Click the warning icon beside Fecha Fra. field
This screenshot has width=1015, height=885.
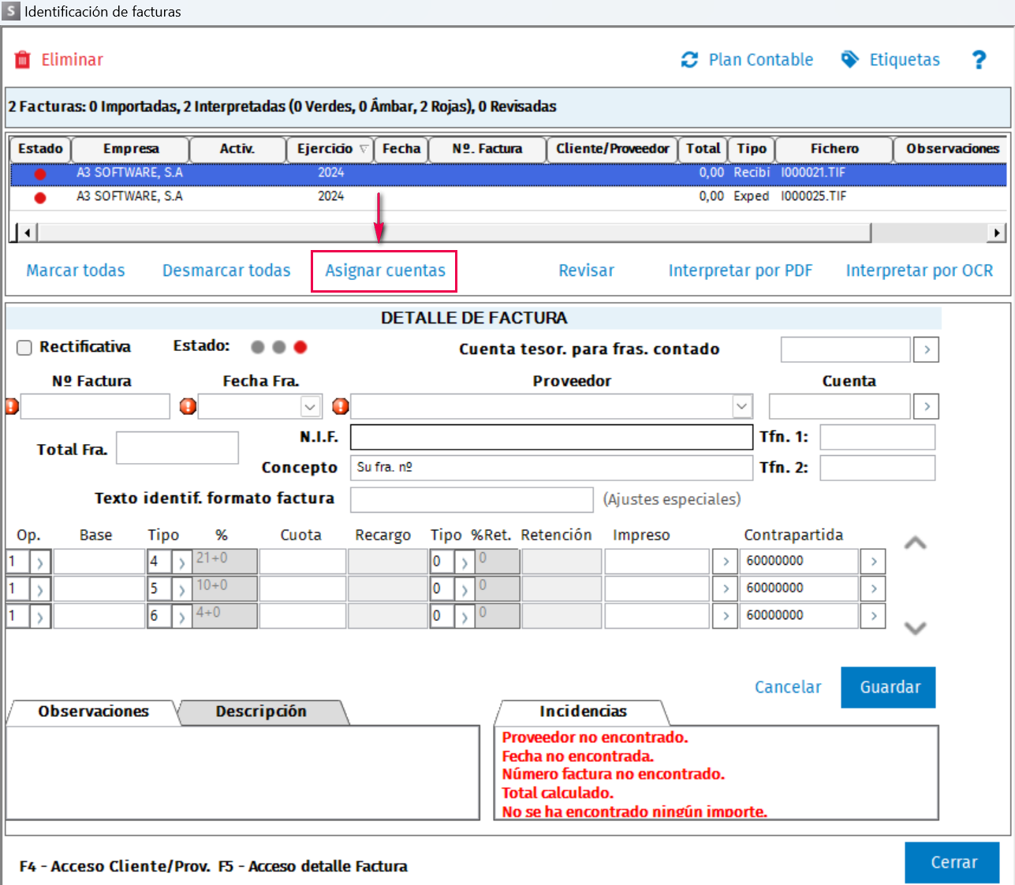(188, 406)
